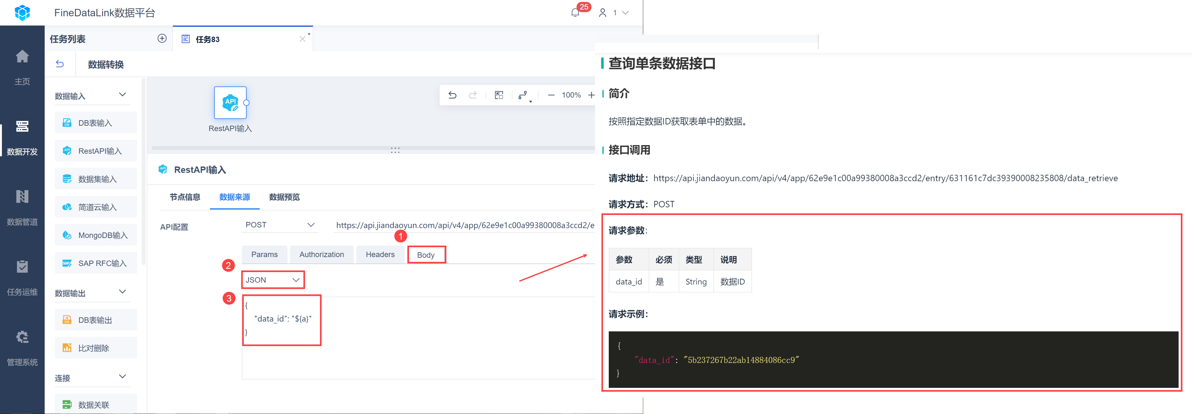
Task: Open the Headers tab
Action: (380, 255)
